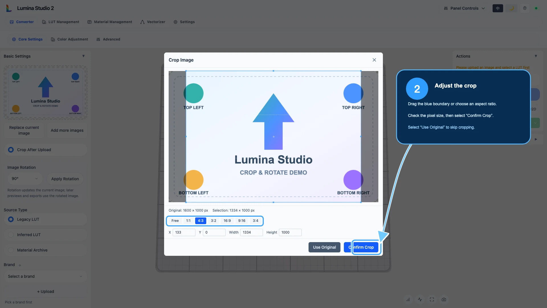Viewport: 547px width, 308px height.
Task: Open the LUT Management tab
Action: click(60, 22)
